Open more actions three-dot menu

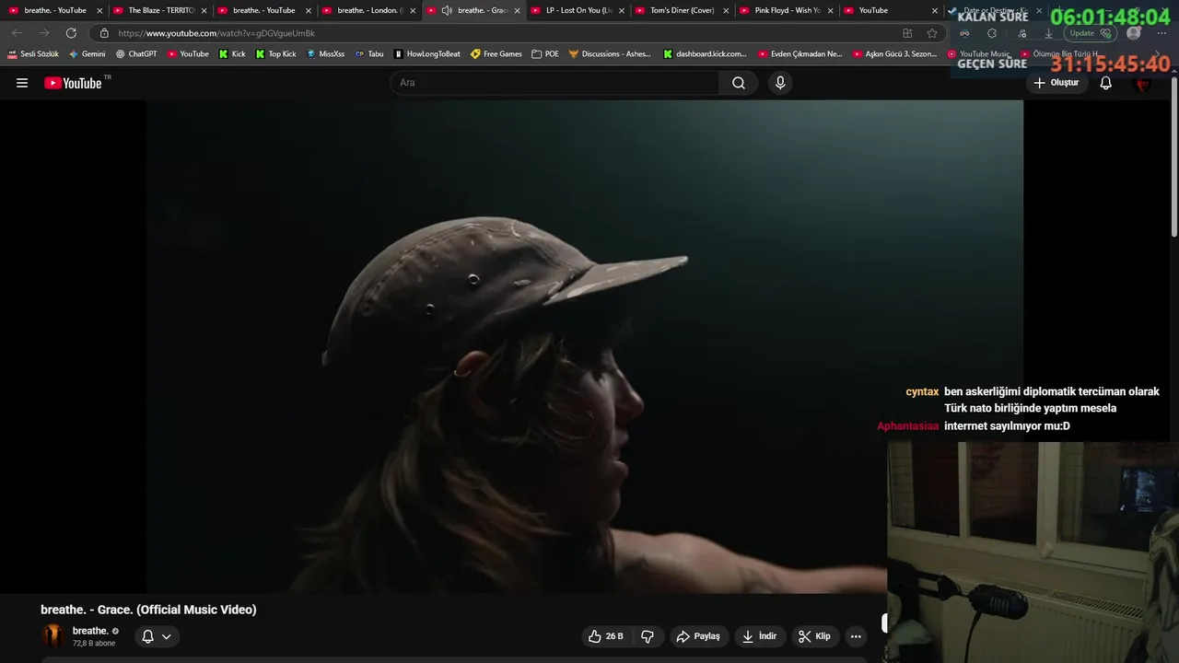point(856,636)
